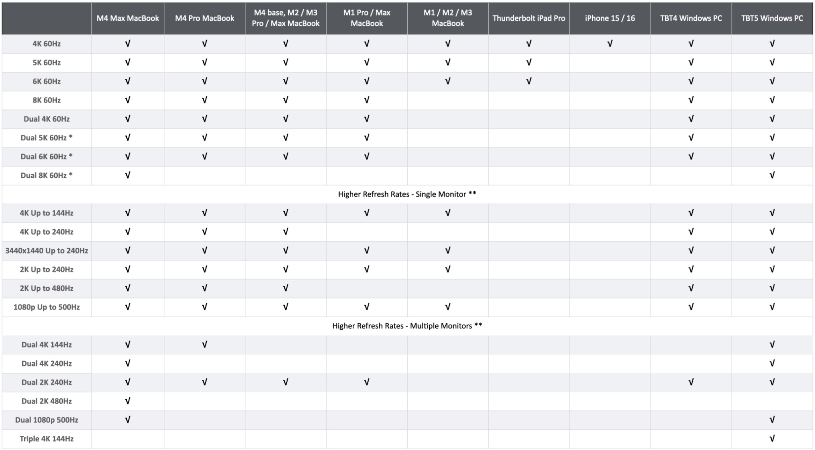This screenshot has height=450, width=815.
Task: Click M4 Max checkmark in Dual 8K 60Hz row
Action: 128,175
